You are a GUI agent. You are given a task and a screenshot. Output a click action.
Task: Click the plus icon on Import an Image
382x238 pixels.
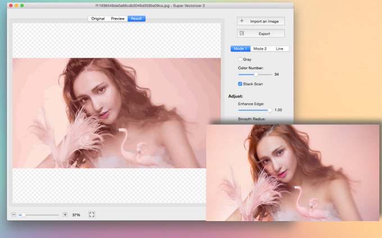pos(242,21)
